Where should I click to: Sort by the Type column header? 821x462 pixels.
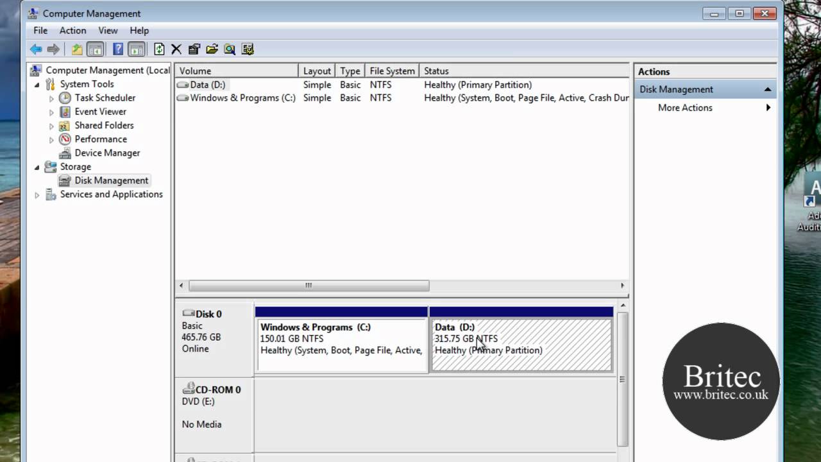pos(350,71)
